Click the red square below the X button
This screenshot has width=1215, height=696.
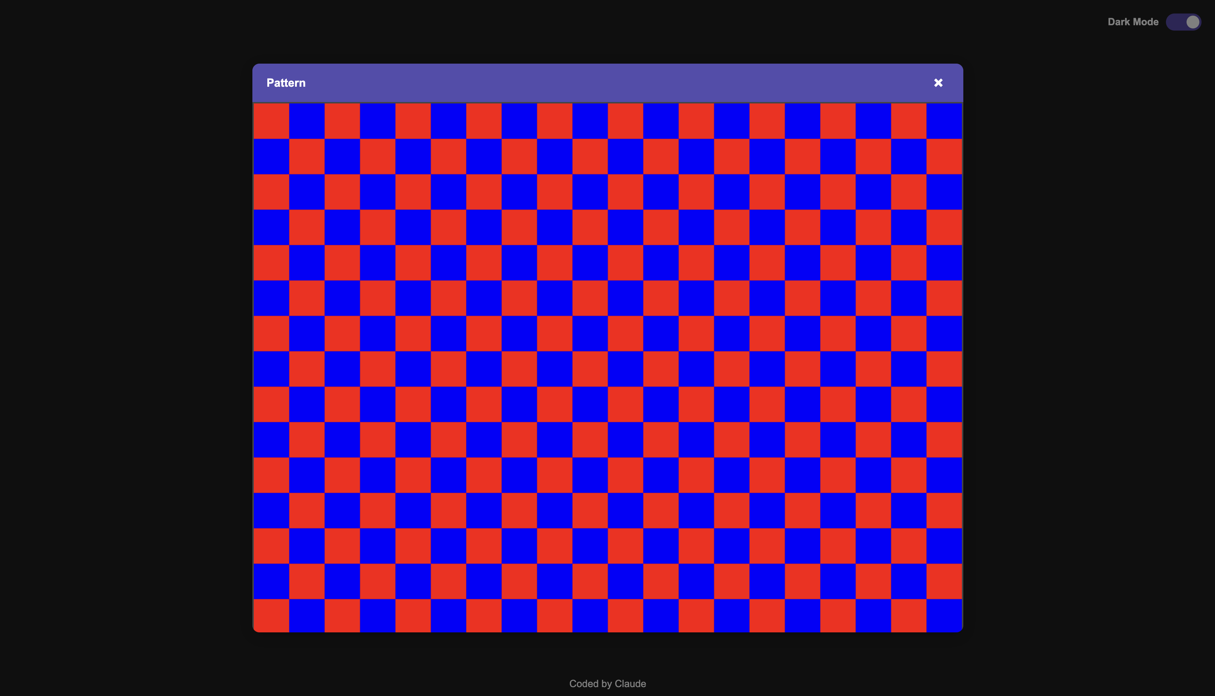(x=944, y=156)
